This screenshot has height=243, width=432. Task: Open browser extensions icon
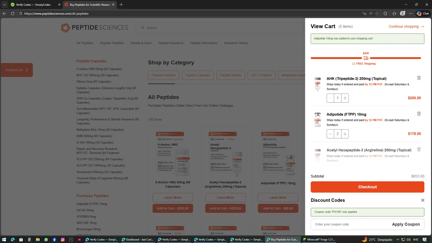point(385,14)
